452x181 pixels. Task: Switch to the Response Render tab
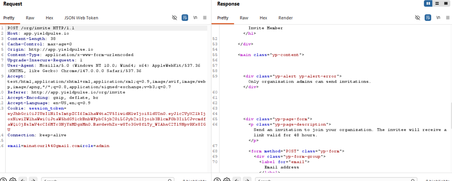point(285,18)
